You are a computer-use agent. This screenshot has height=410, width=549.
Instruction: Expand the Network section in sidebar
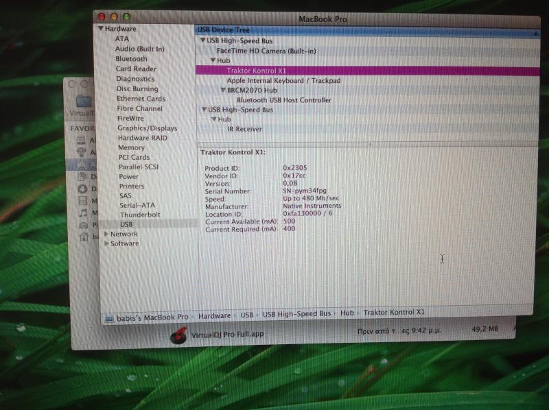106,233
